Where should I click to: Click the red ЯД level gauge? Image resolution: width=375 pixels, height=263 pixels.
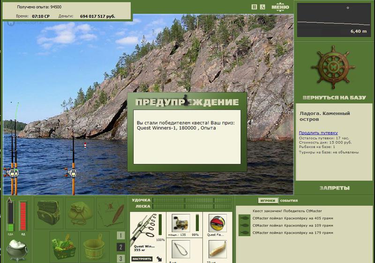tap(23, 216)
